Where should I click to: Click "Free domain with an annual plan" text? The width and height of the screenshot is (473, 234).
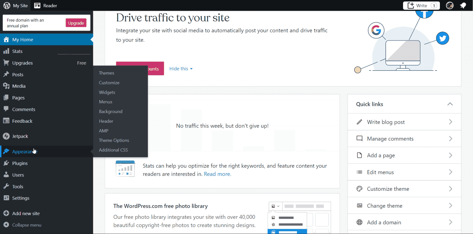[25, 23]
